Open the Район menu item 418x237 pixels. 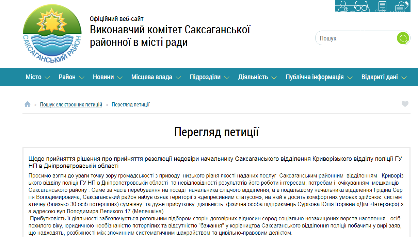pos(67,77)
